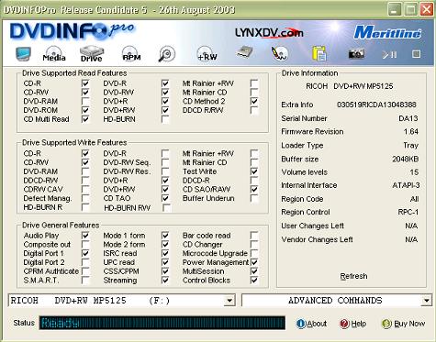The image size is (436, 342).
Task: Toggle the DVD-RAM read feature checkbox
Action: click(85, 101)
